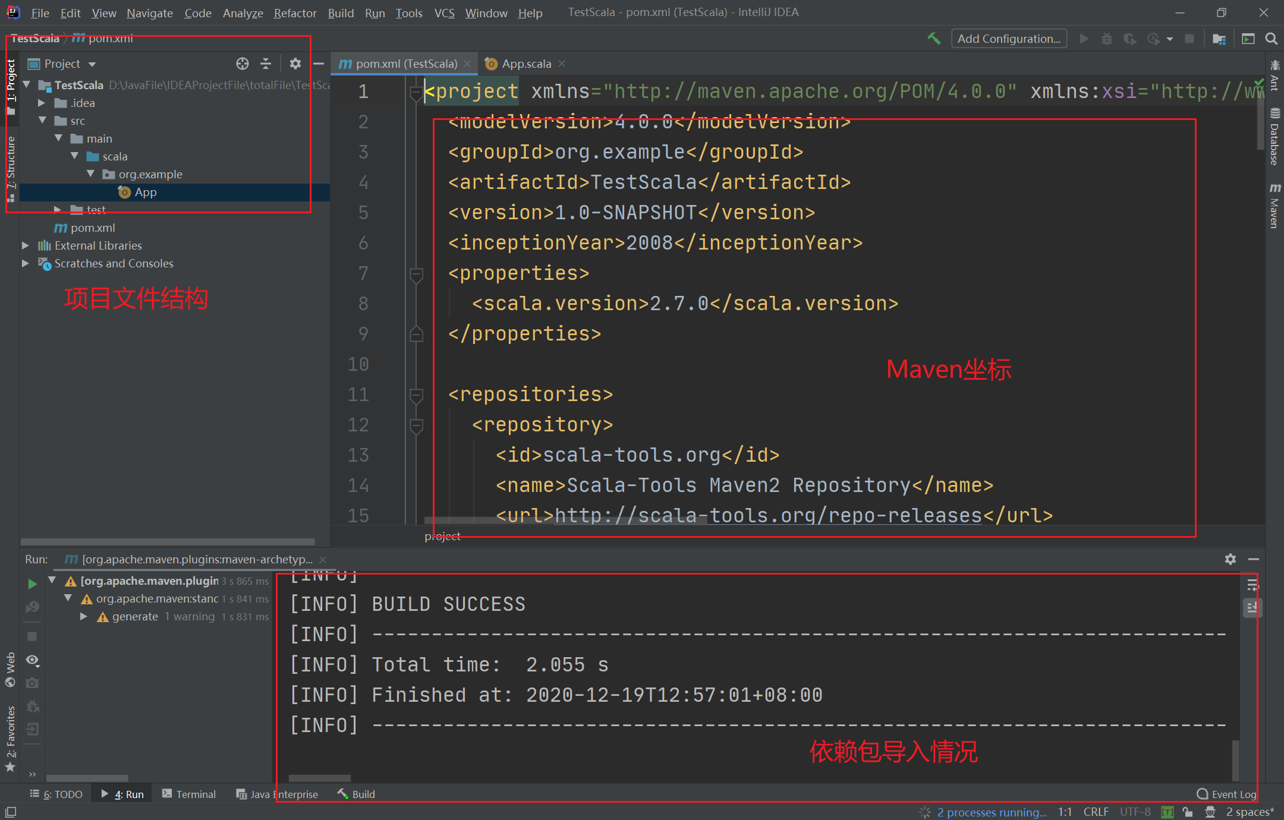The height and width of the screenshot is (820, 1284).
Task: Collapse the org.example package
Action: tap(90, 174)
